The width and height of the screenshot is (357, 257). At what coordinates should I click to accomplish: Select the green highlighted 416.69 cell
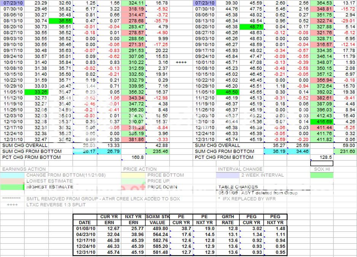(x=322, y=121)
